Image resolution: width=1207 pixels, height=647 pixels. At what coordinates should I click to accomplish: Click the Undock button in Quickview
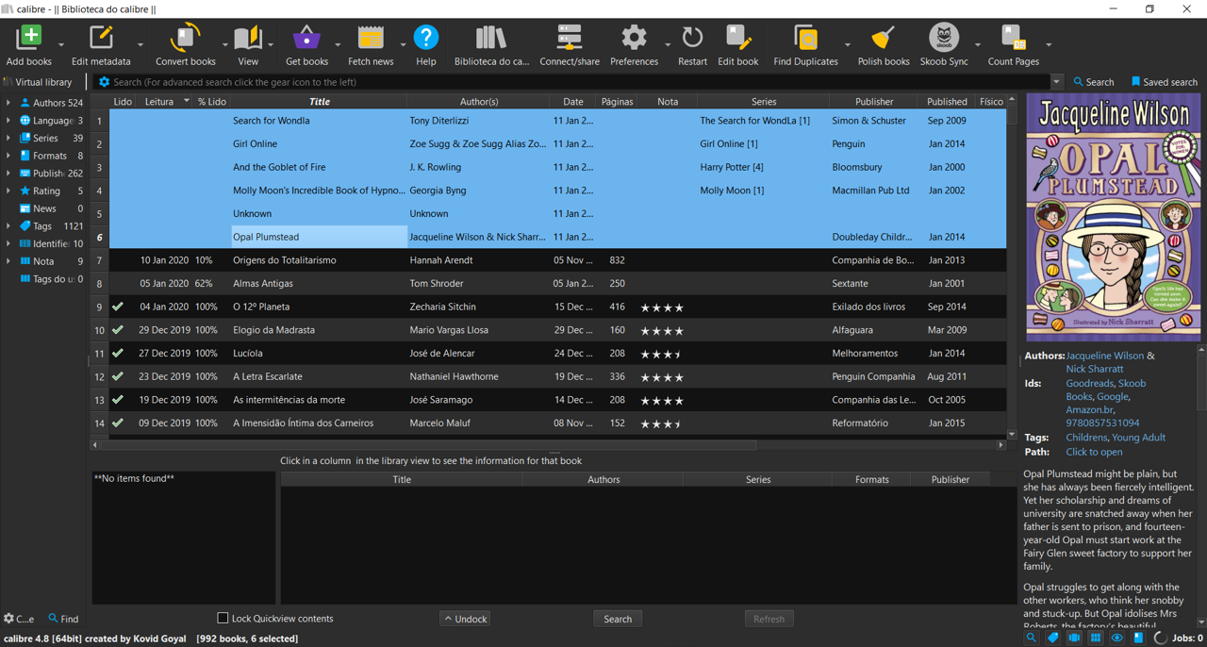coord(465,619)
